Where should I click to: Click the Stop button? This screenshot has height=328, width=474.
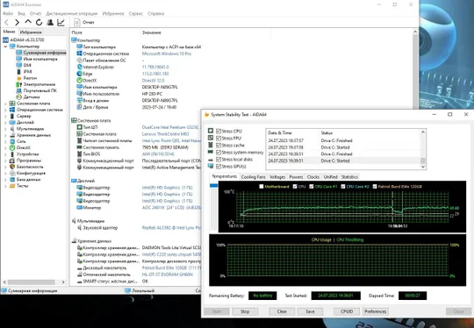(x=245, y=311)
